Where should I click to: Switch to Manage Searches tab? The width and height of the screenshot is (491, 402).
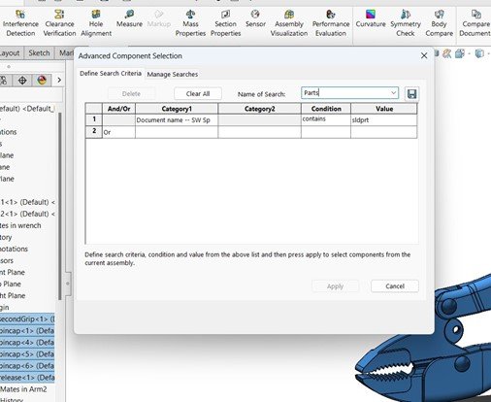173,74
